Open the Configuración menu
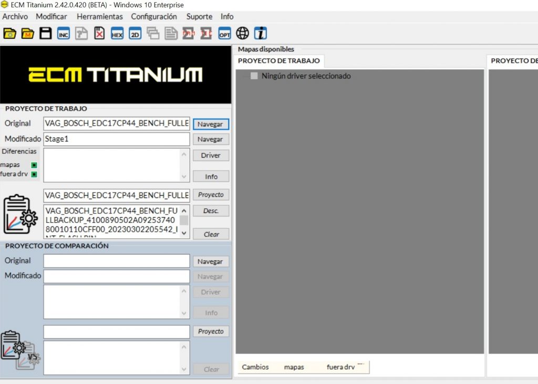 tap(154, 17)
